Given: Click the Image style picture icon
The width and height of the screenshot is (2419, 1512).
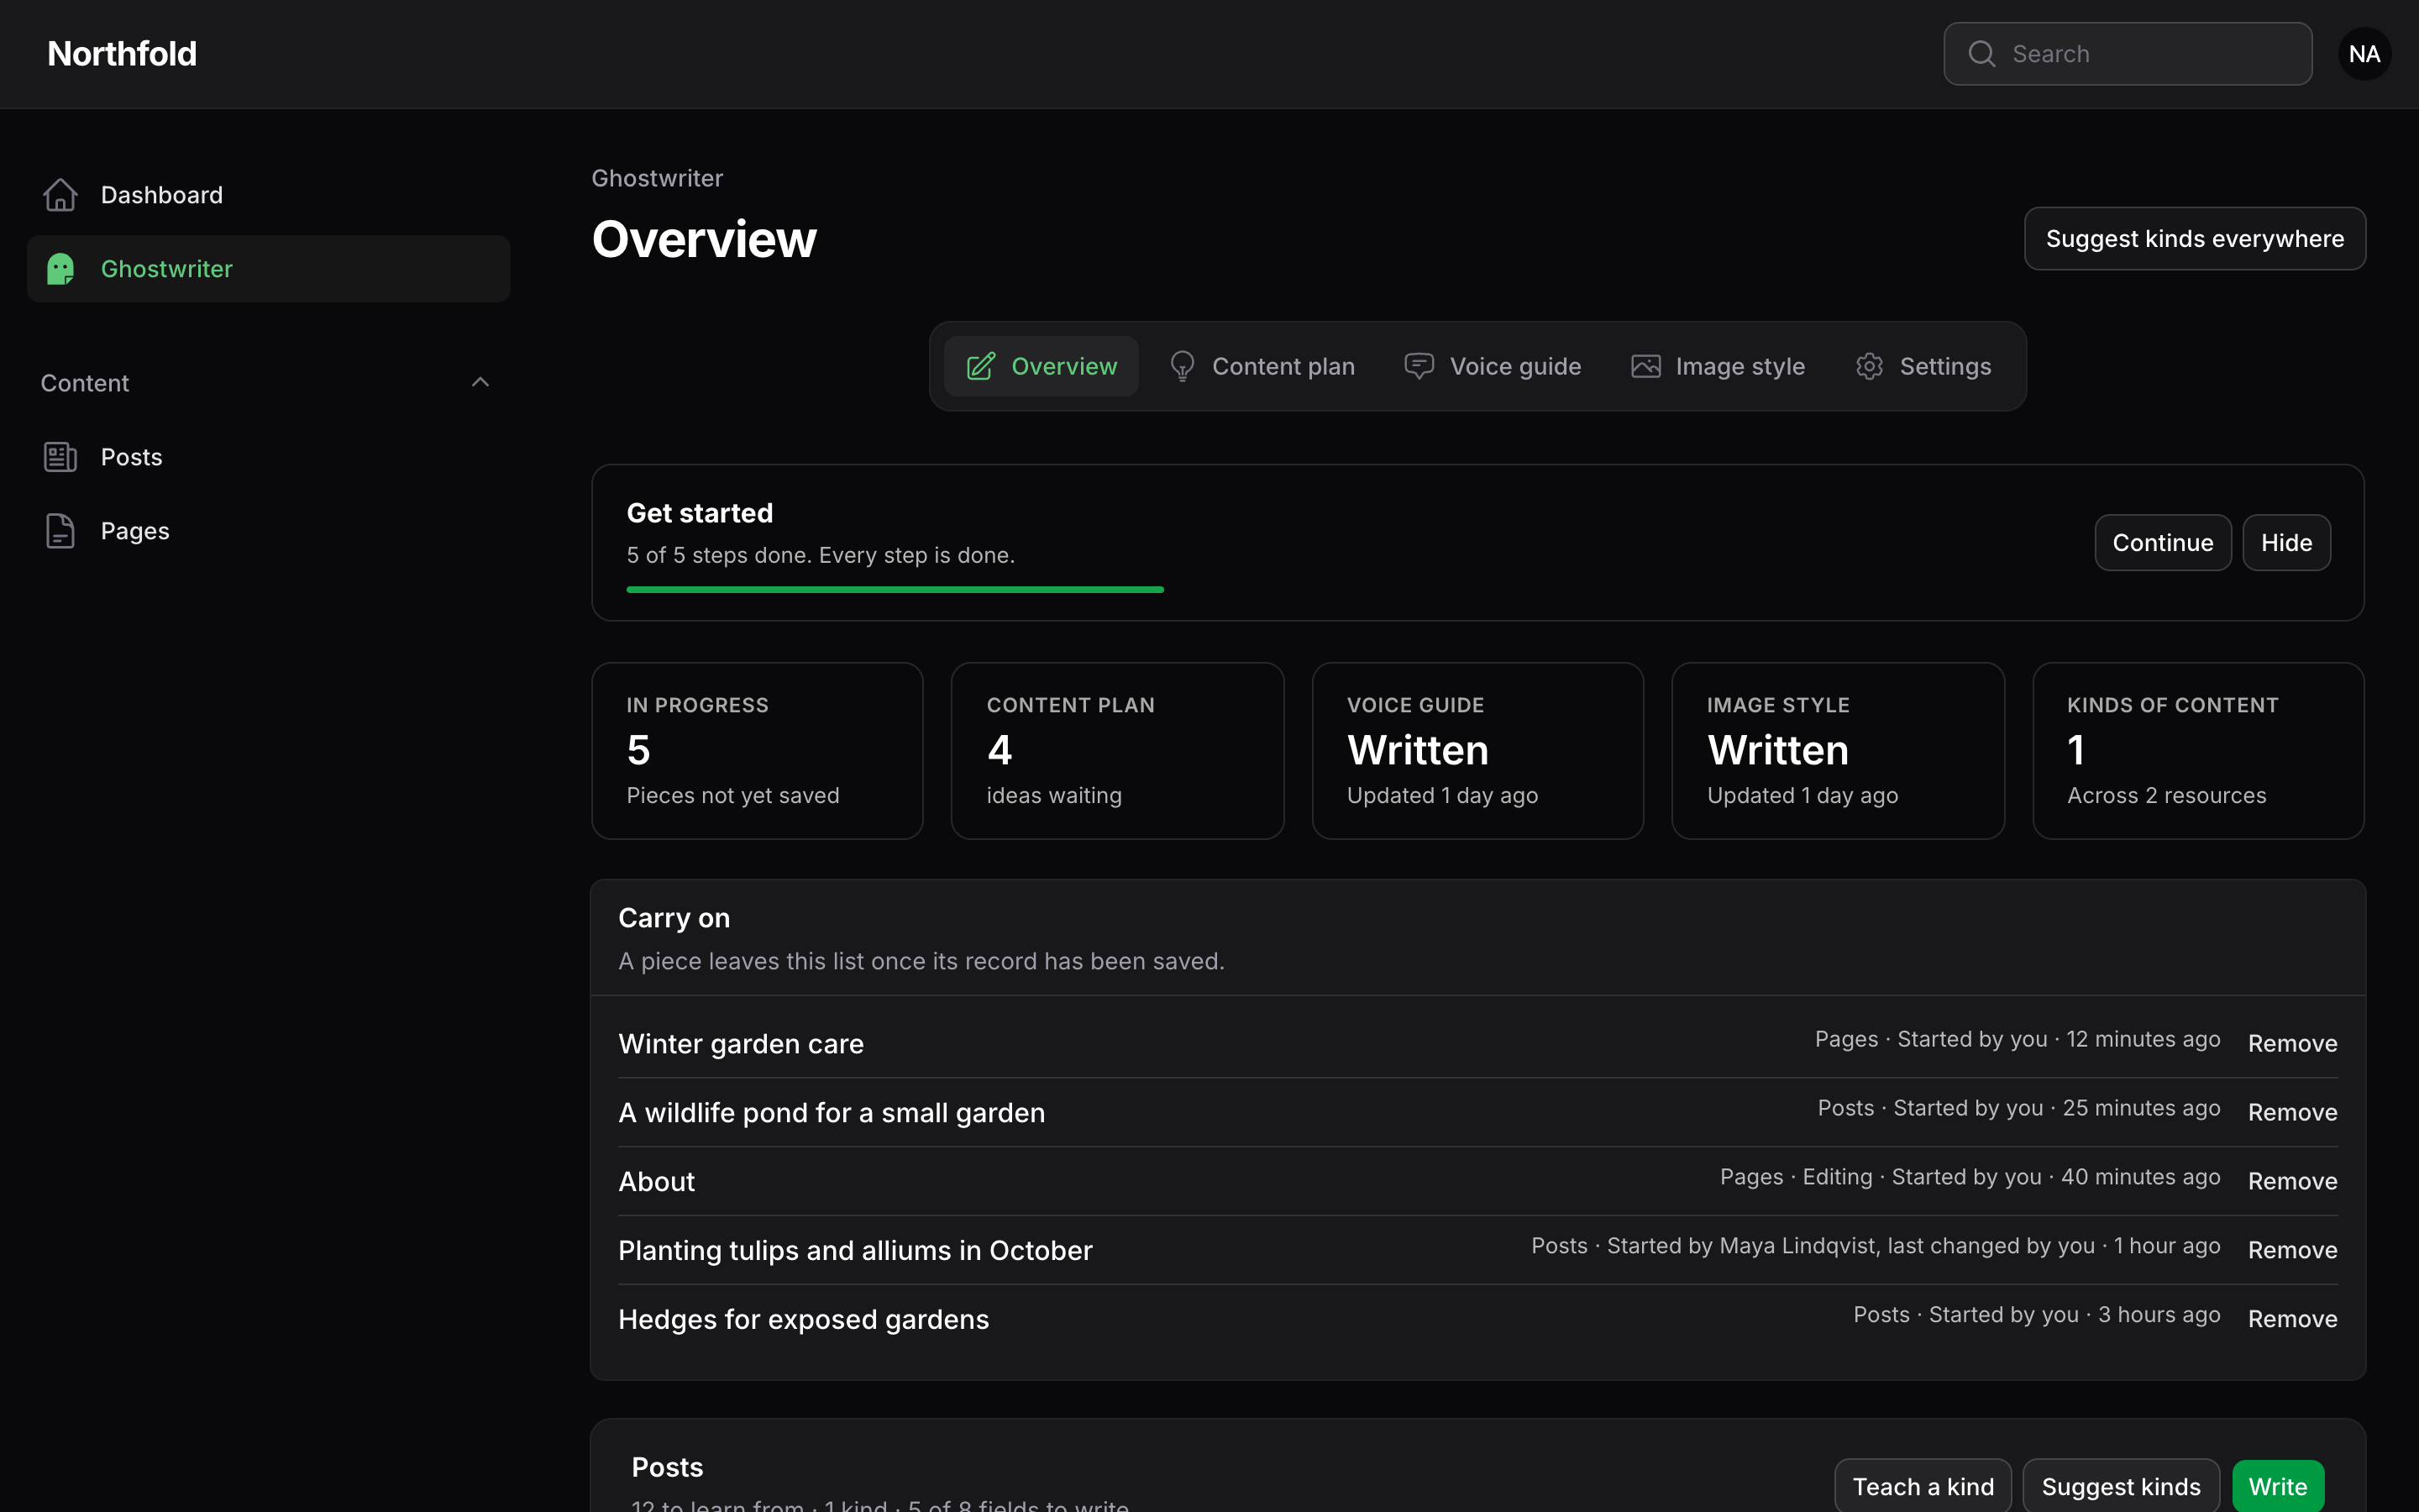Looking at the screenshot, I should 1645,366.
